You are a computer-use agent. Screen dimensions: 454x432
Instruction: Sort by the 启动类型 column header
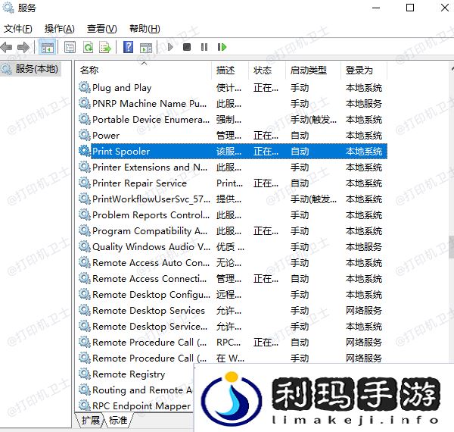(313, 70)
